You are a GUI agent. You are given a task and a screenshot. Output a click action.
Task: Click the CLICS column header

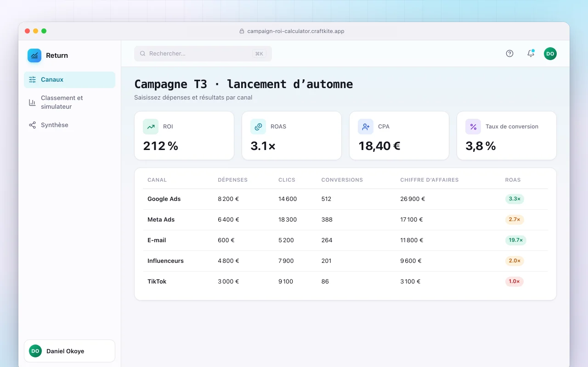(x=287, y=180)
